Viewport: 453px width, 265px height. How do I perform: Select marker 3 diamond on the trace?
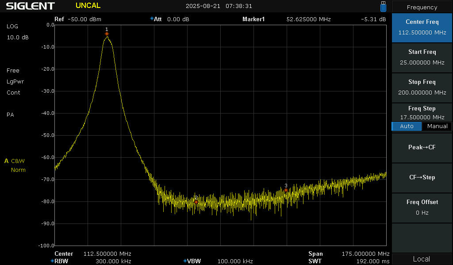point(286,190)
